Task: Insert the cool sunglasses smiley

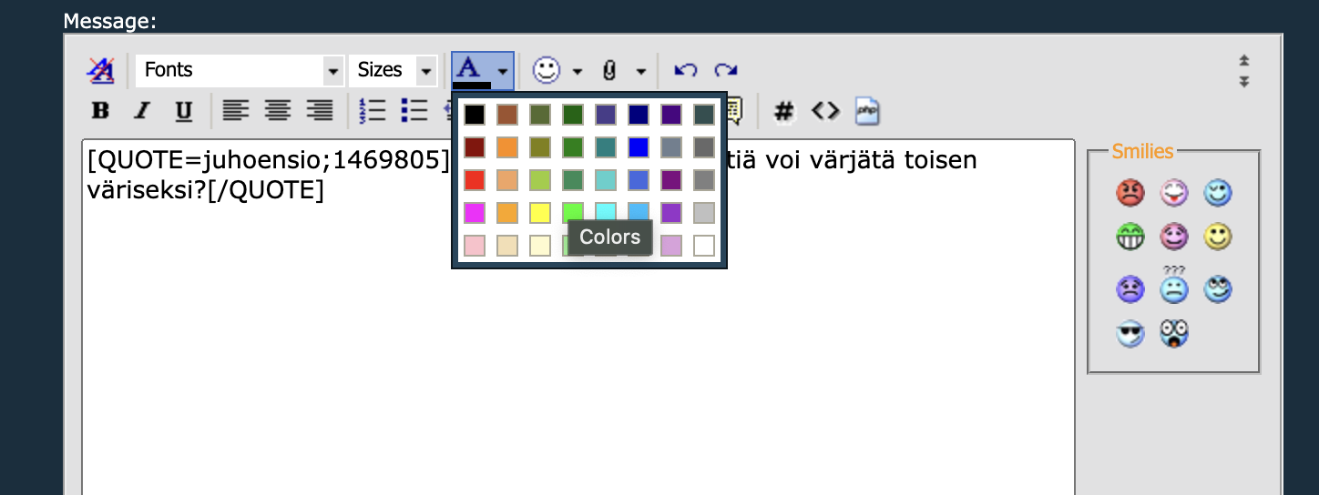Action: [1130, 334]
